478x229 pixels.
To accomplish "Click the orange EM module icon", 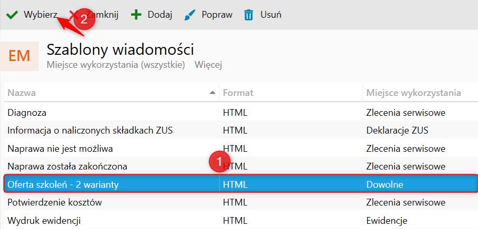I will [19, 56].
